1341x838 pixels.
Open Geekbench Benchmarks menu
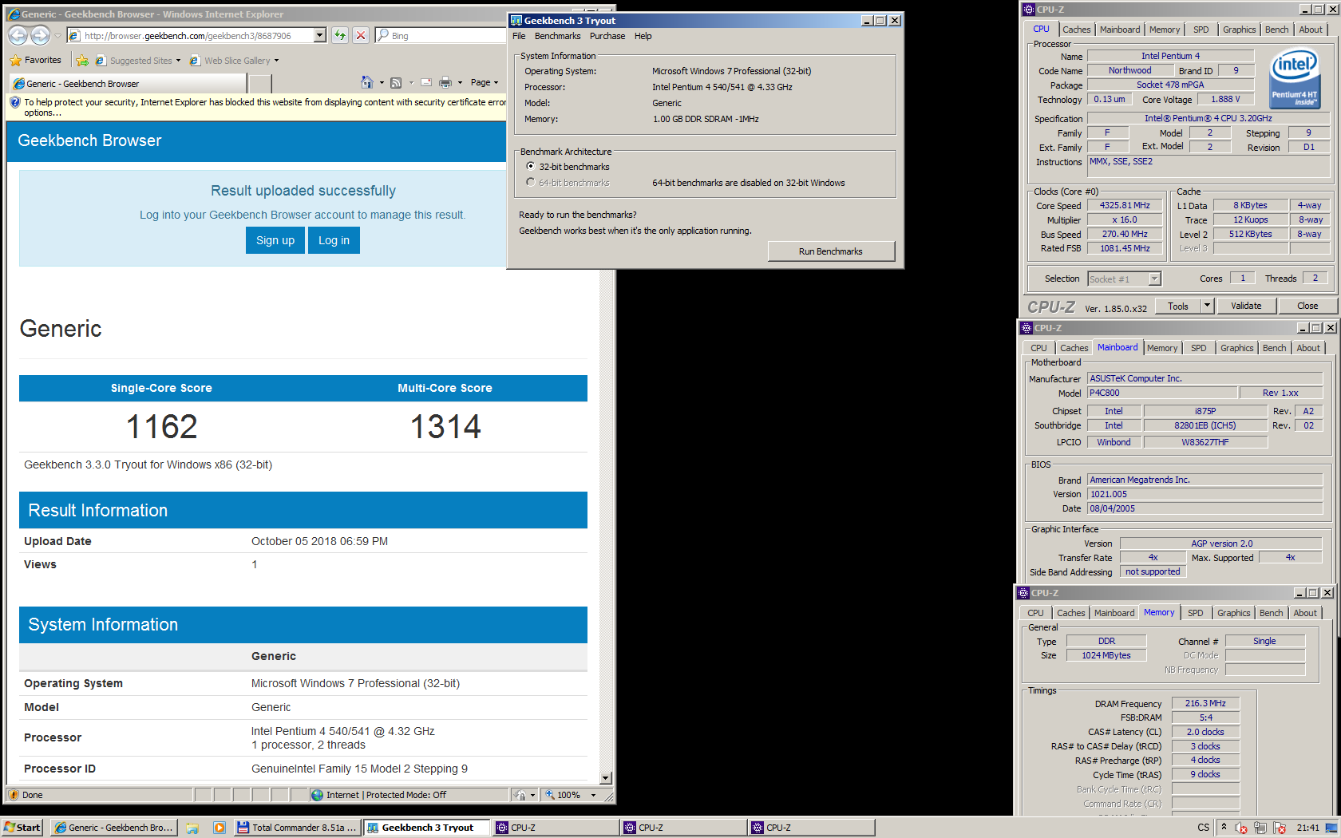(557, 36)
